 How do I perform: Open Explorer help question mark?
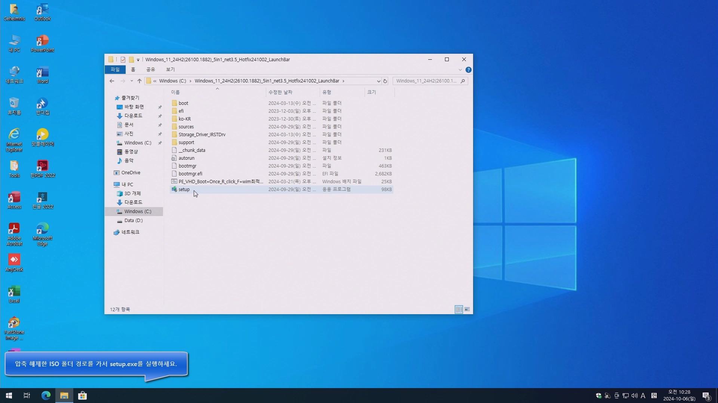point(468,70)
